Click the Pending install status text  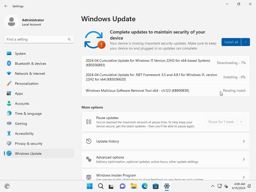coord(234,90)
